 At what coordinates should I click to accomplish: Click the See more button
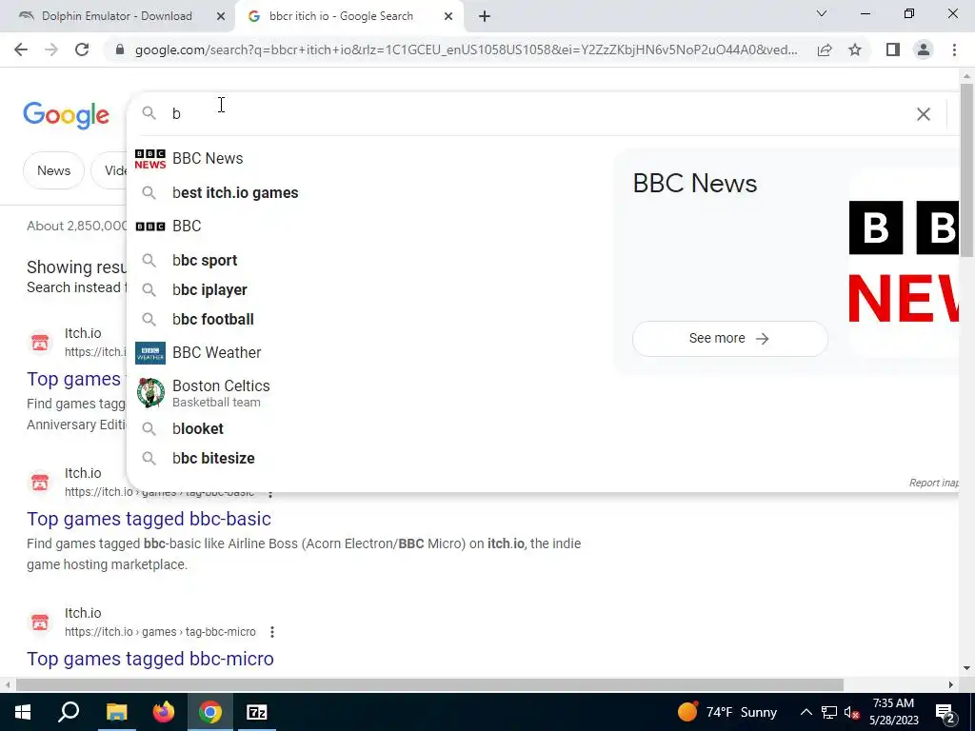[730, 339]
